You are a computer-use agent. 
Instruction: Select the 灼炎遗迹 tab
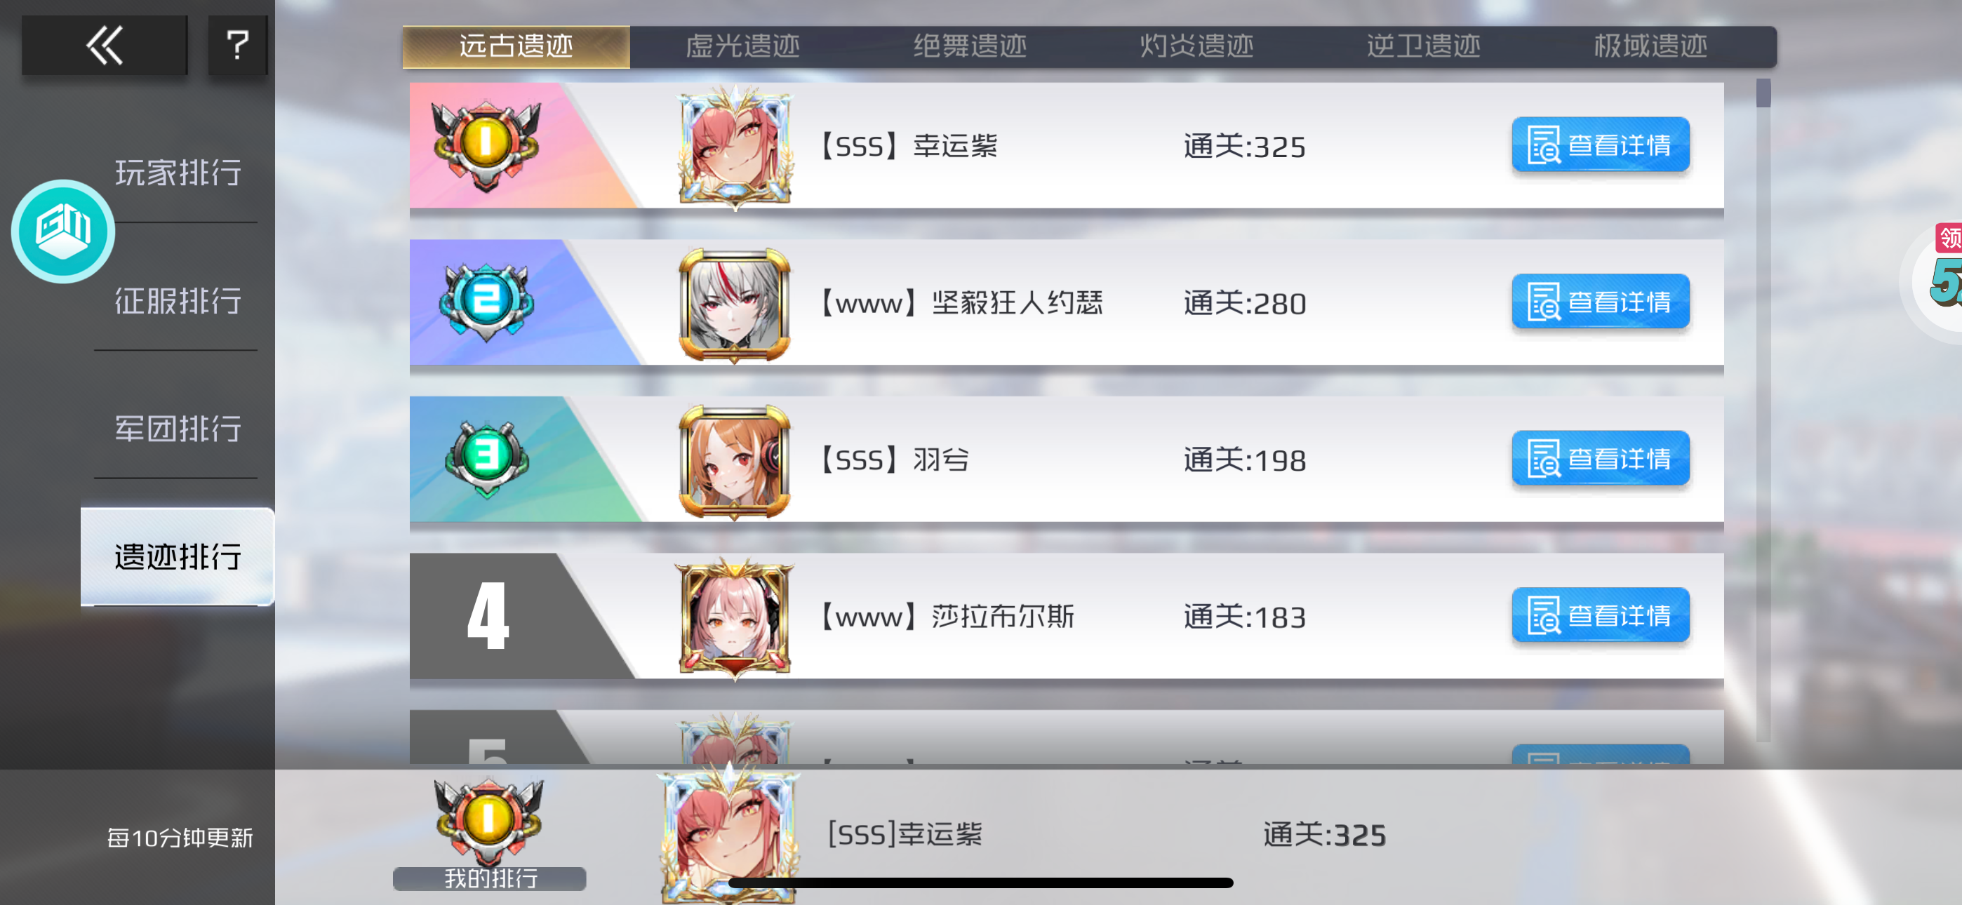1196,46
